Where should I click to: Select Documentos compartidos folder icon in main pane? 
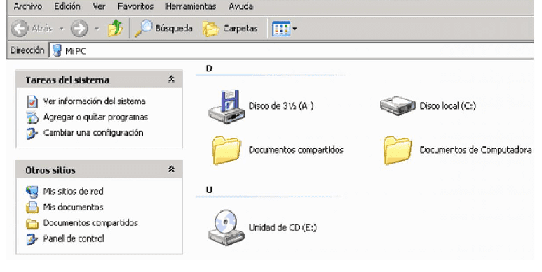pyautogui.click(x=226, y=150)
